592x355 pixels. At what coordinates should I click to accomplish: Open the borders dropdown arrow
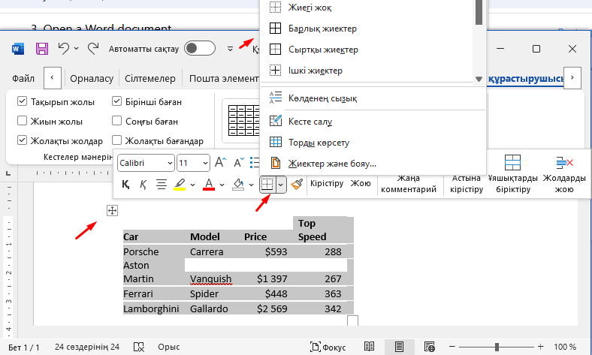(x=281, y=185)
